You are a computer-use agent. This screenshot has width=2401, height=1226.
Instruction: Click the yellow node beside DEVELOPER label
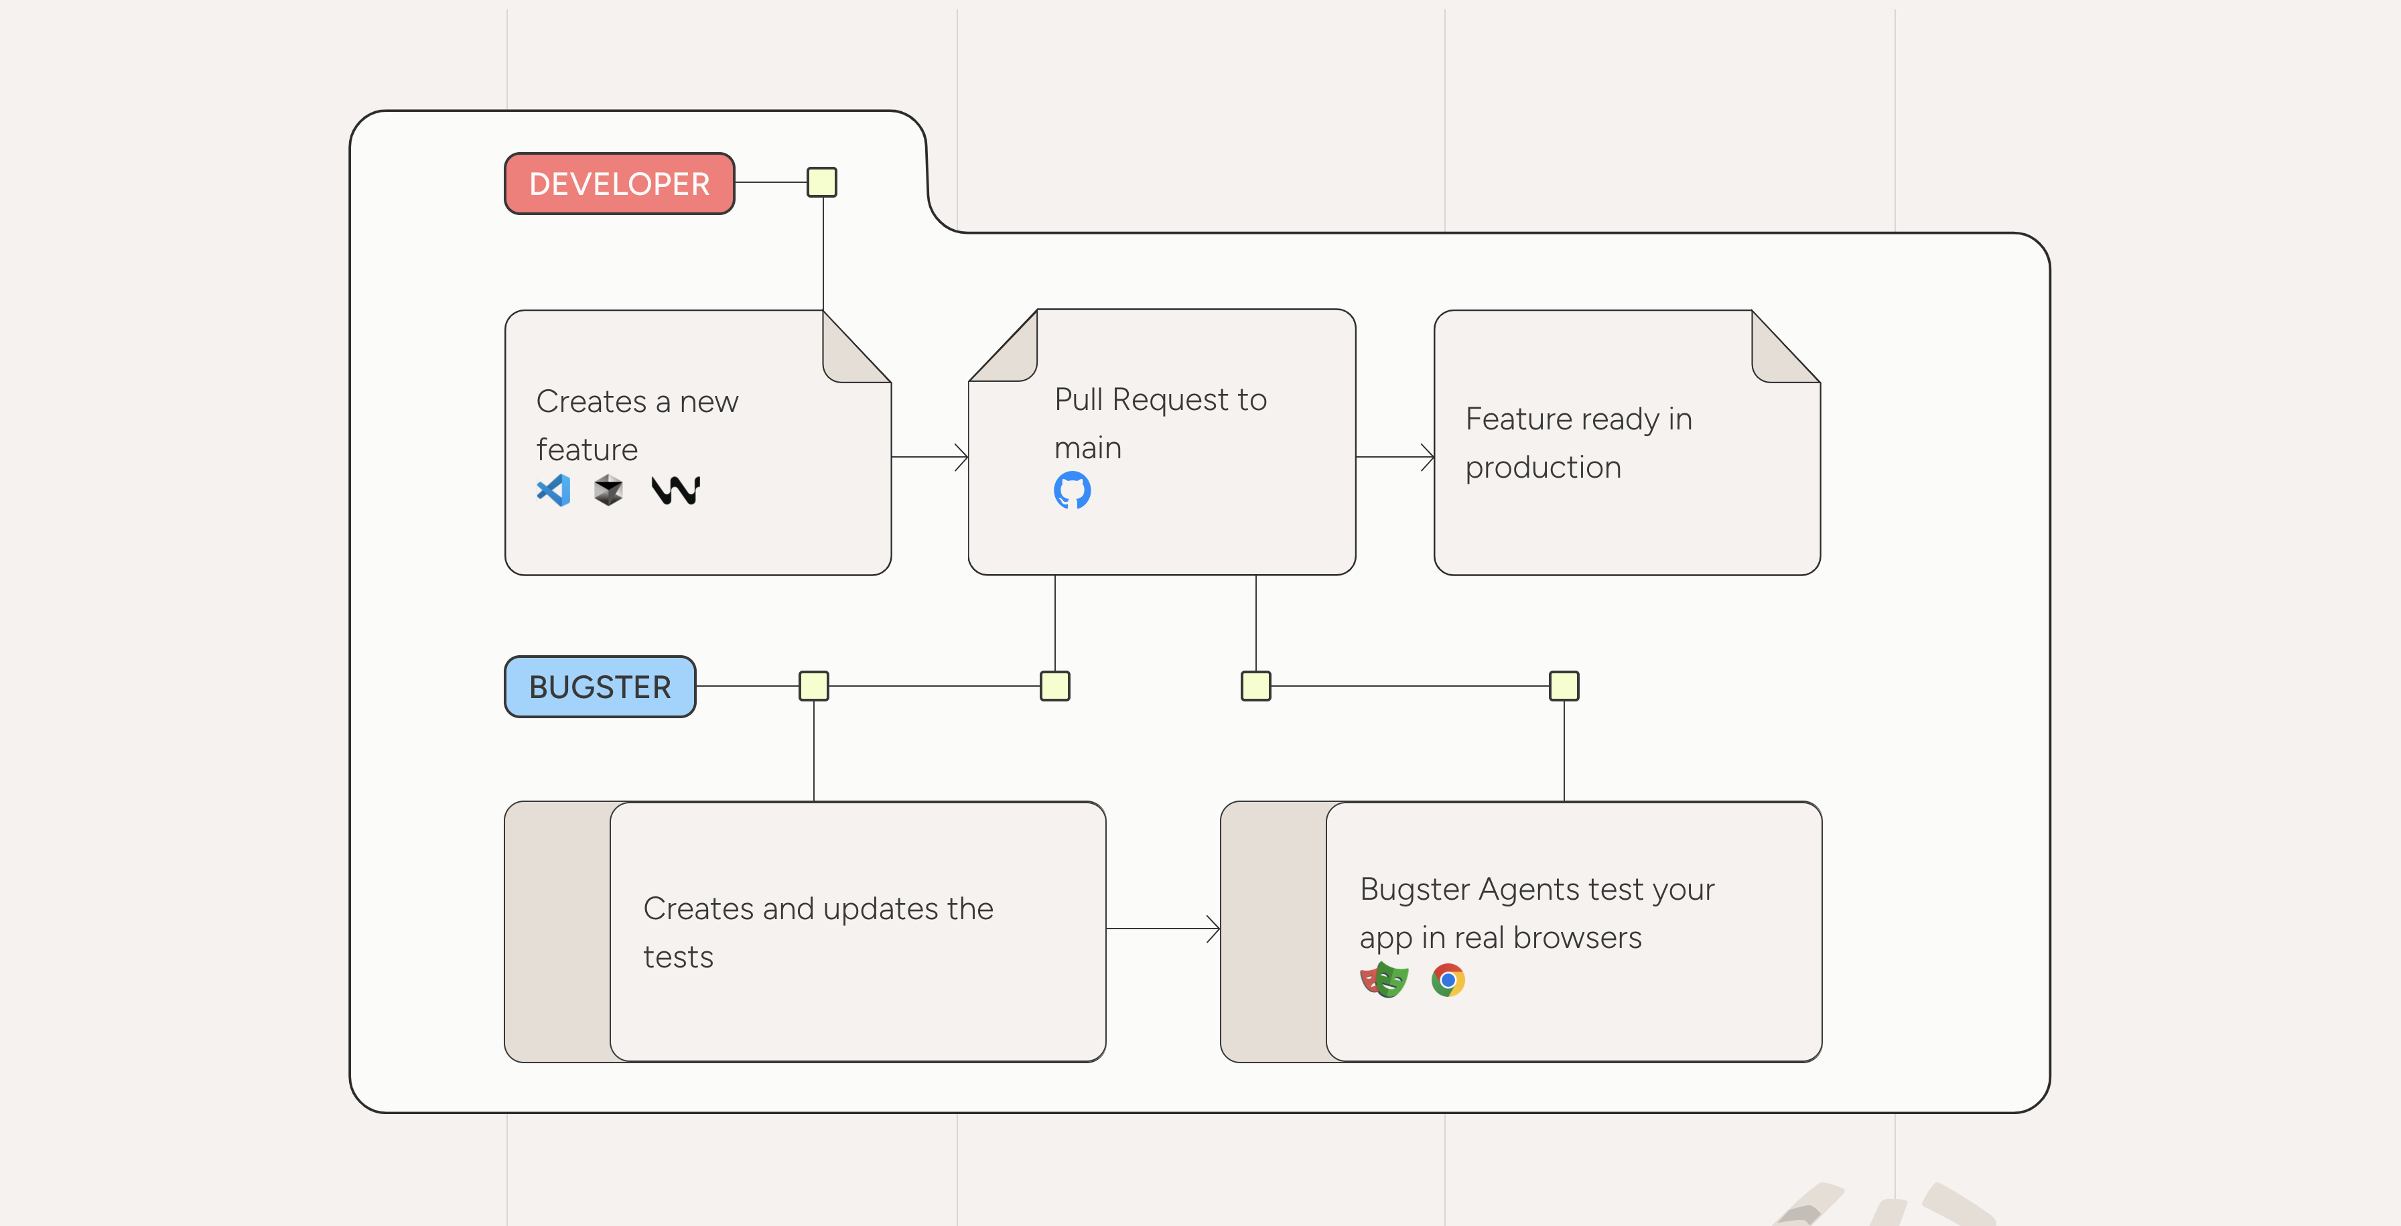click(822, 183)
